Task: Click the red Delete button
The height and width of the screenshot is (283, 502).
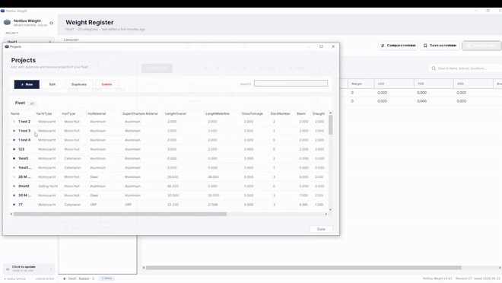Action: [107, 84]
